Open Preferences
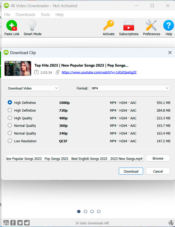The height and width of the screenshot is (227, 175). point(151,26)
